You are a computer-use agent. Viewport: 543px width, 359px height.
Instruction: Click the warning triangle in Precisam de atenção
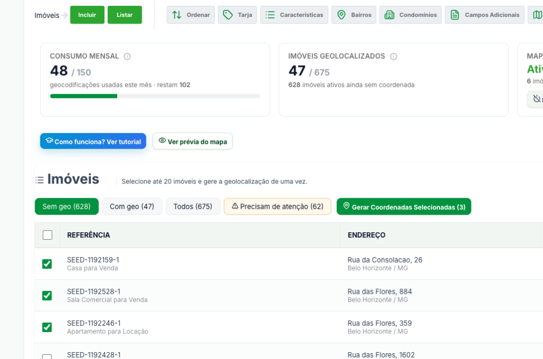pos(235,206)
